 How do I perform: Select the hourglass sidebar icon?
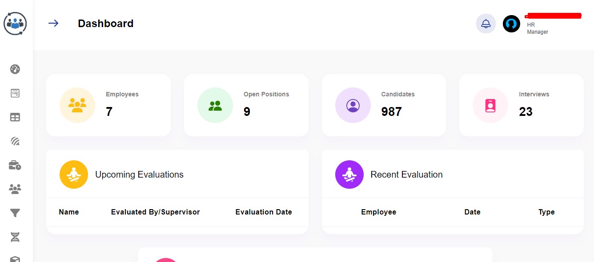[15, 237]
